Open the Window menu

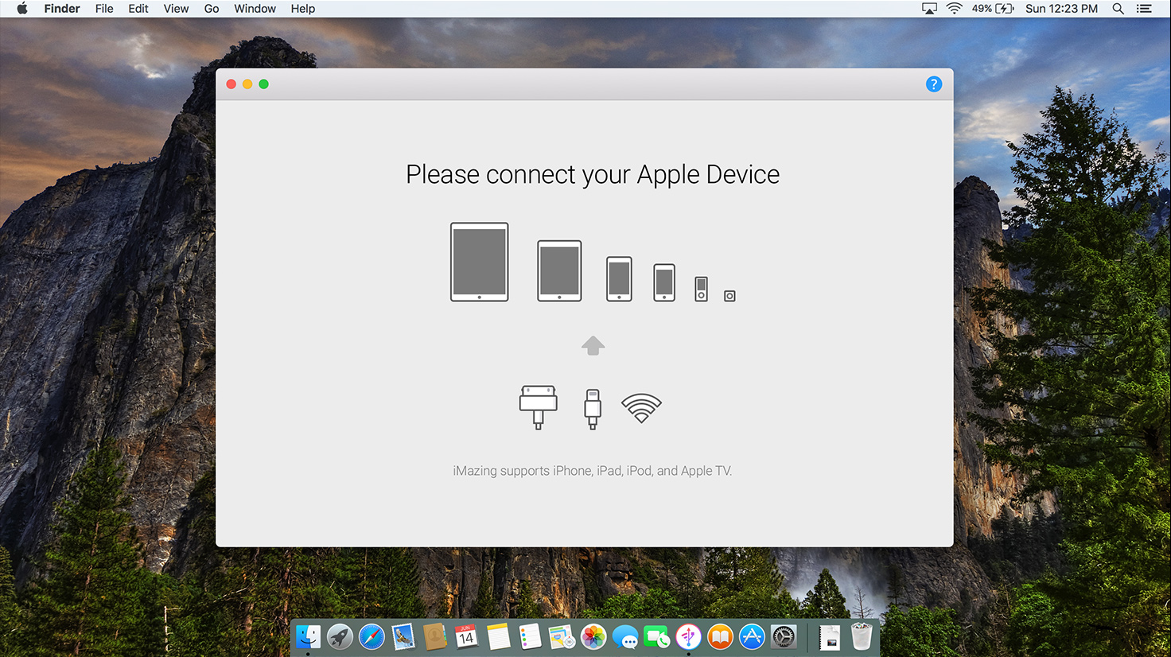[x=255, y=9]
